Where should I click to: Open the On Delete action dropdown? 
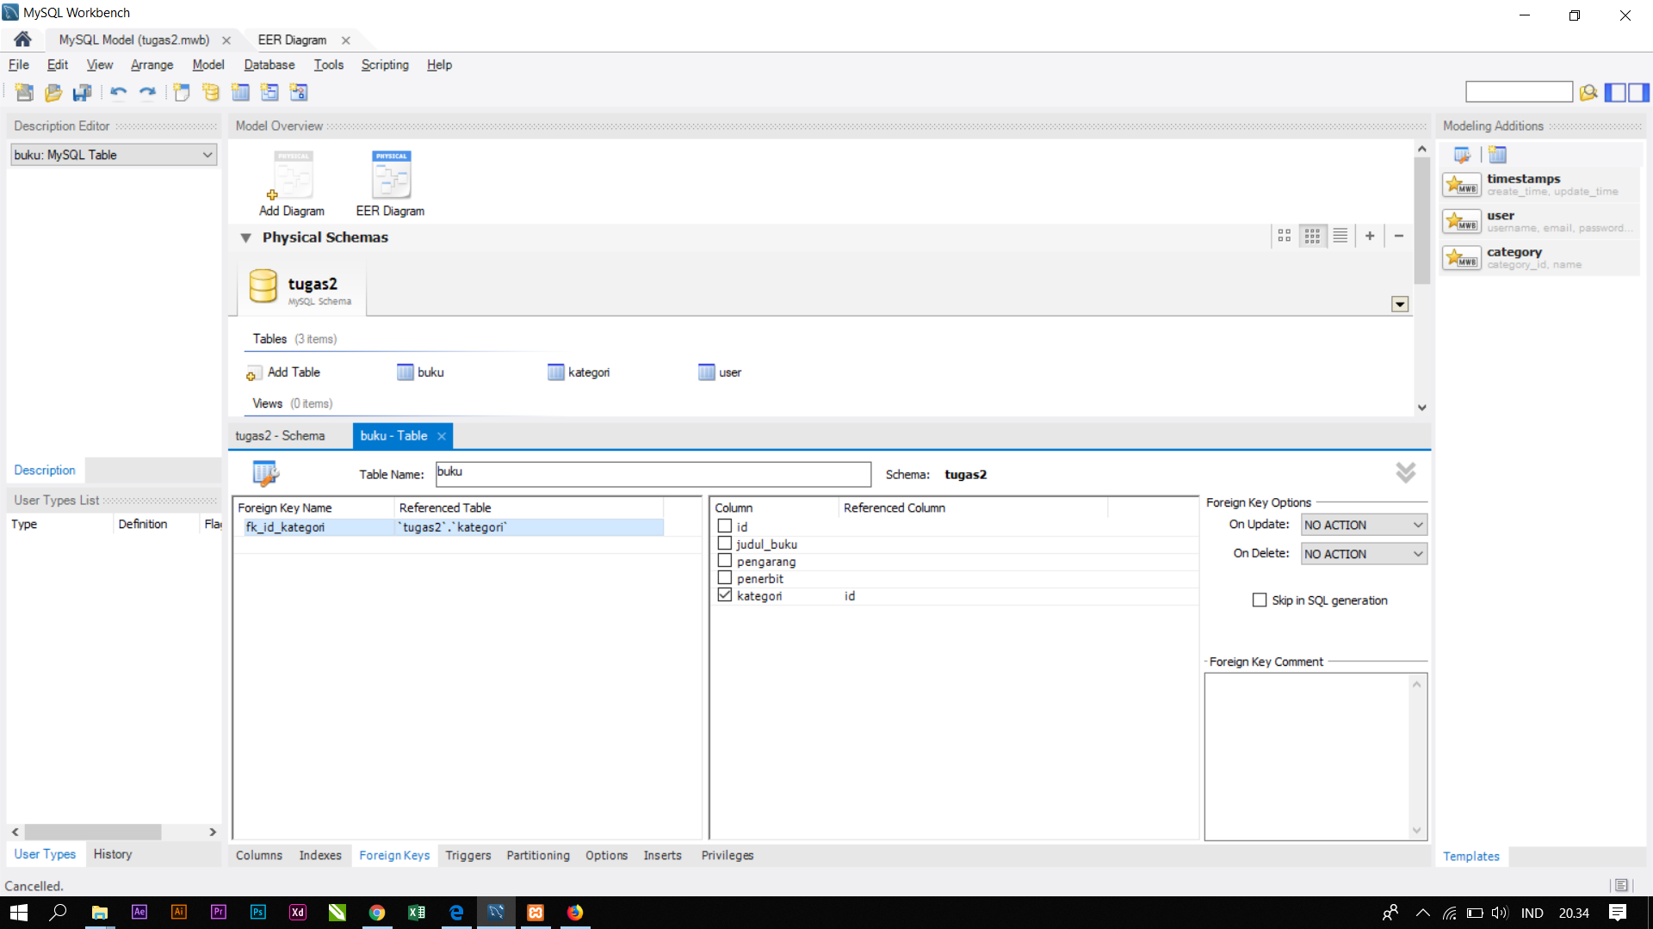[1364, 554]
